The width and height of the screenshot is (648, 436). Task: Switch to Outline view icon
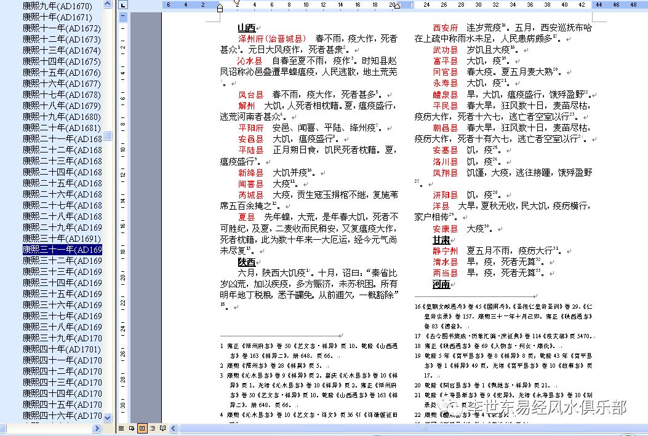coord(152,428)
